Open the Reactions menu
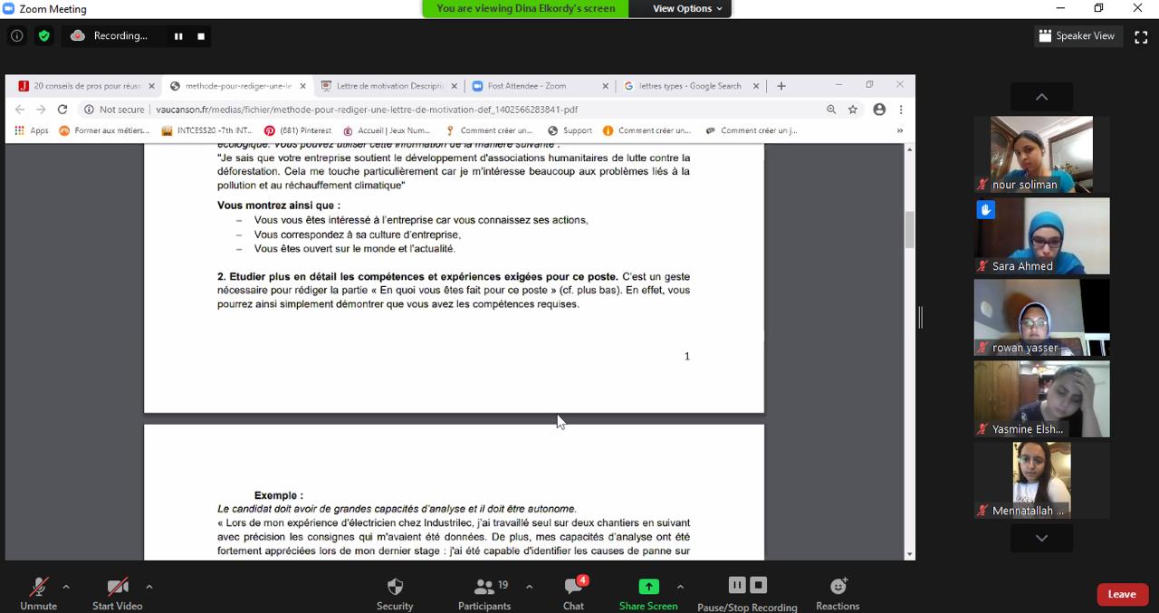Viewport: 1159px width, 613px height. [838, 587]
